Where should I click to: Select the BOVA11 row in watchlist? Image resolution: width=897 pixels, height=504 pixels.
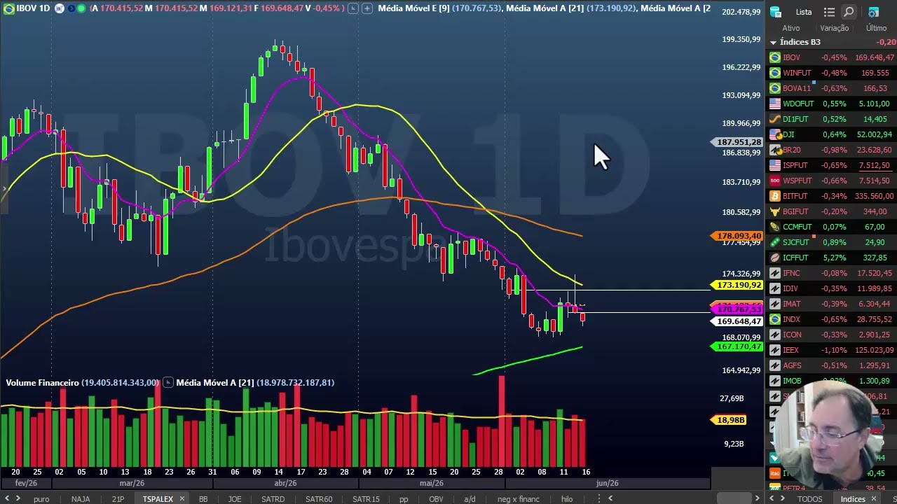(833, 88)
